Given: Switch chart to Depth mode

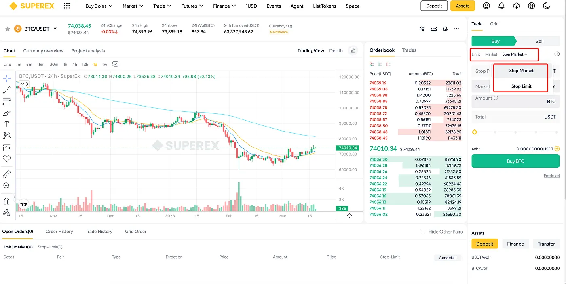Looking at the screenshot, I should (x=336, y=51).
